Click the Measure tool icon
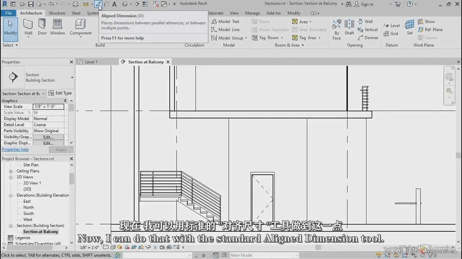The image size is (462, 259). (86, 4)
